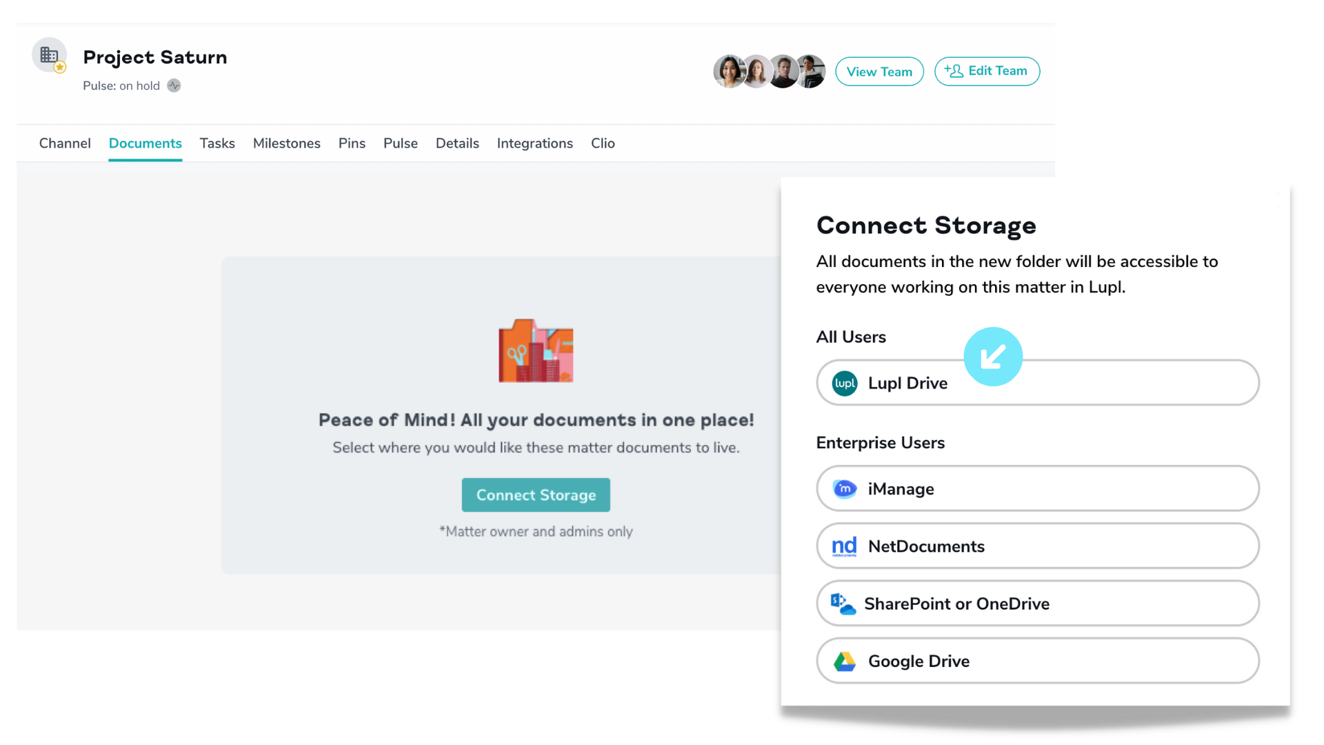The height and width of the screenshot is (745, 1324).
Task: Click the Project Saturn matter building icon
Action: click(x=49, y=55)
